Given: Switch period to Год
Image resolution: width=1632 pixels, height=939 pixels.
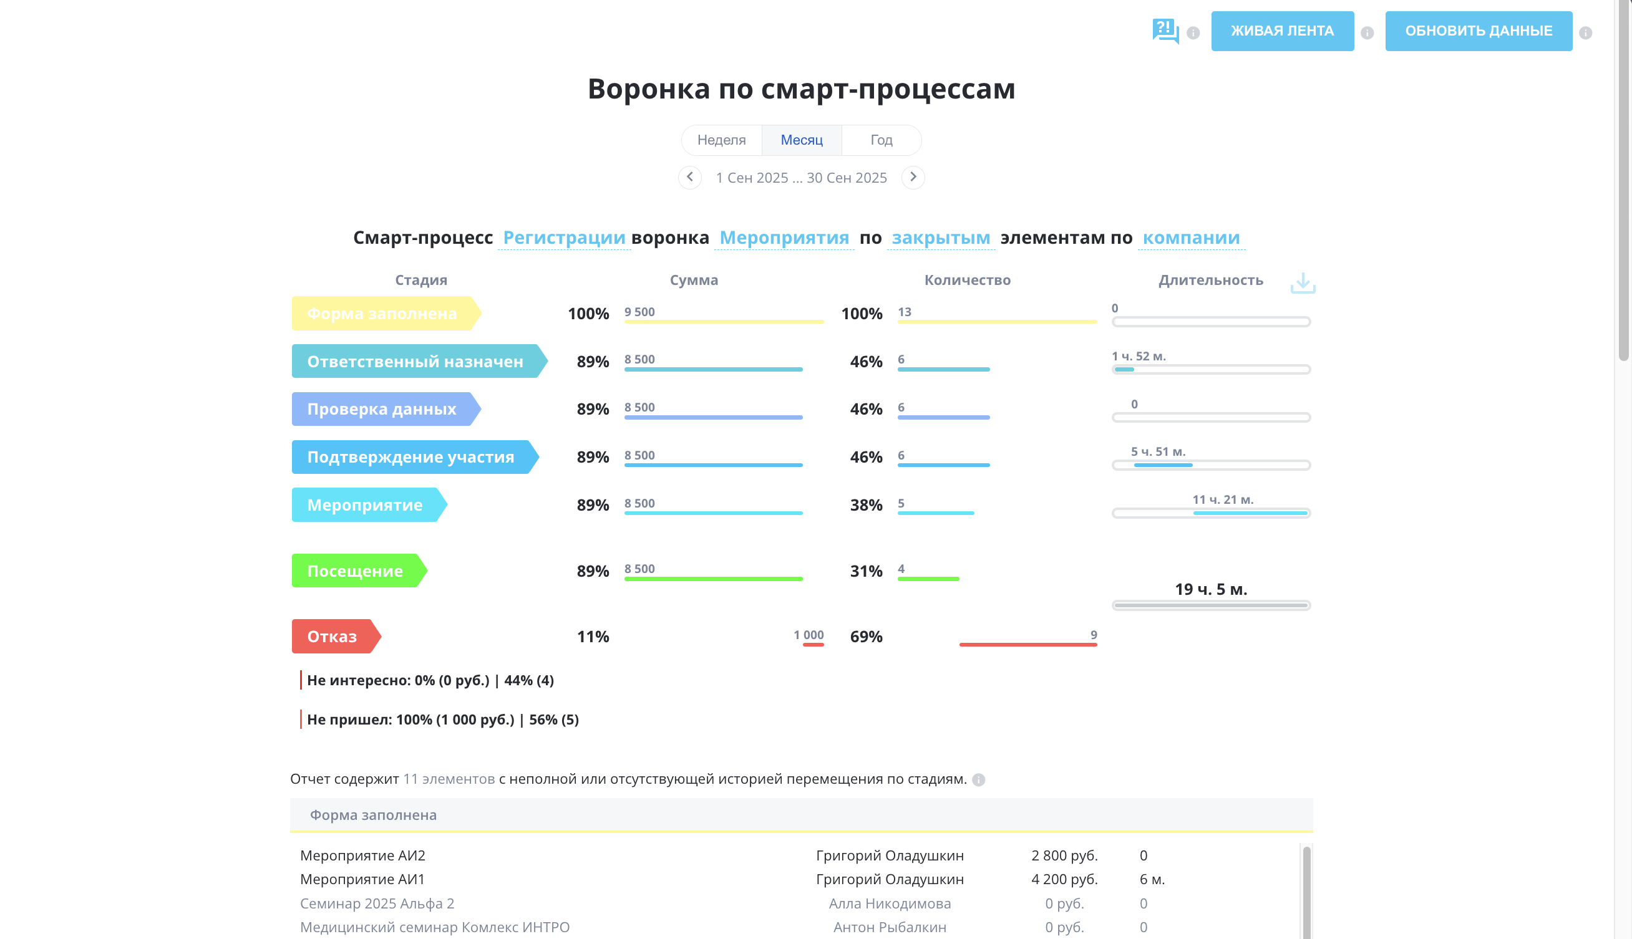Looking at the screenshot, I should [x=880, y=140].
